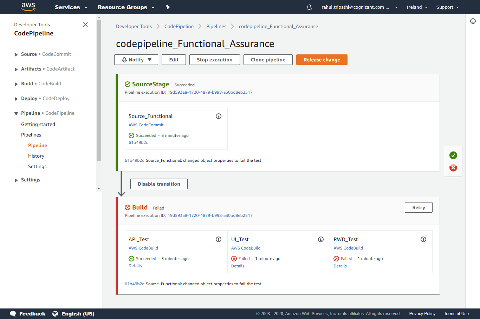480x319 pixels.
Task: Open the account menu for rahul.tripathi
Action: pyautogui.click(x=359, y=7)
